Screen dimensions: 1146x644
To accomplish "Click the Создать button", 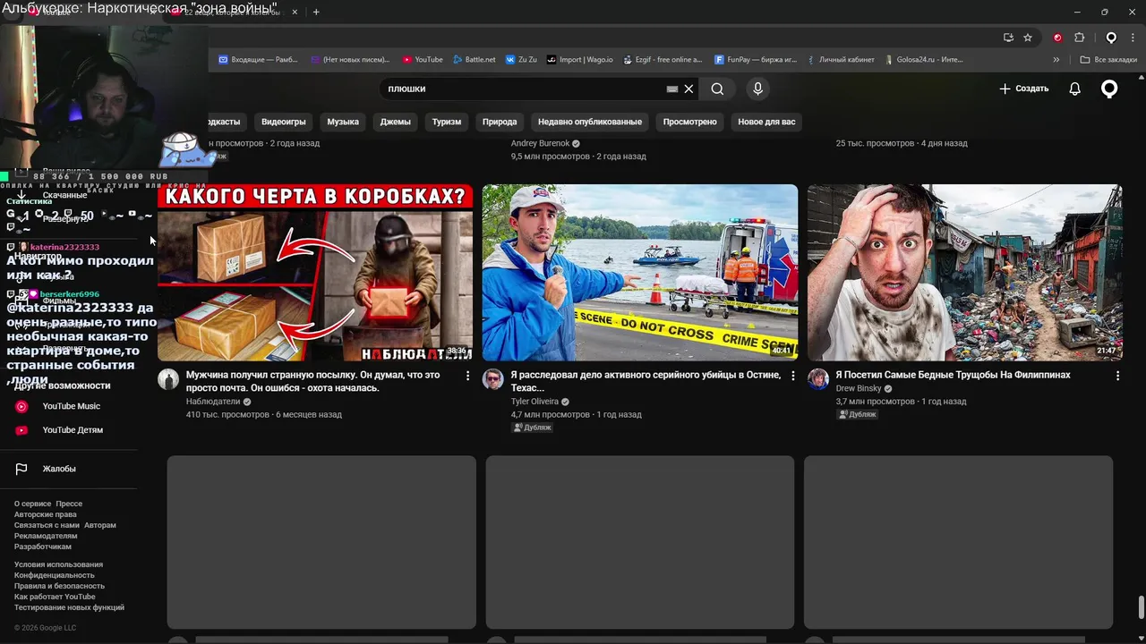I will point(1024,89).
